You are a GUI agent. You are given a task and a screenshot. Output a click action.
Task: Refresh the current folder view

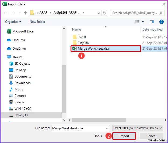click(104, 13)
